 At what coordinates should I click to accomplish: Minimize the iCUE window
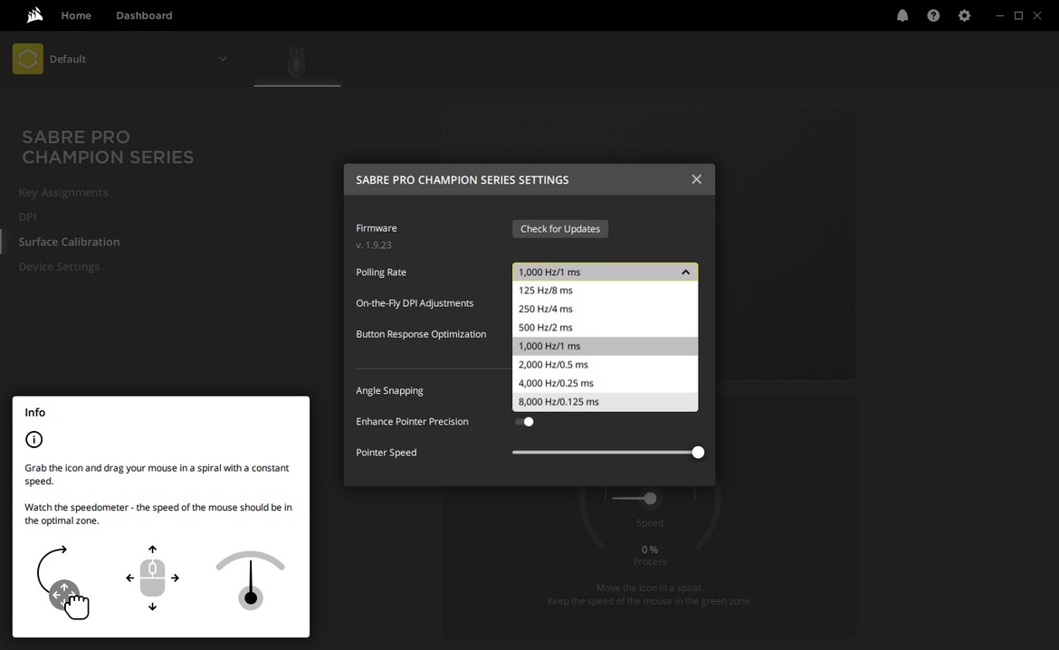[999, 15]
